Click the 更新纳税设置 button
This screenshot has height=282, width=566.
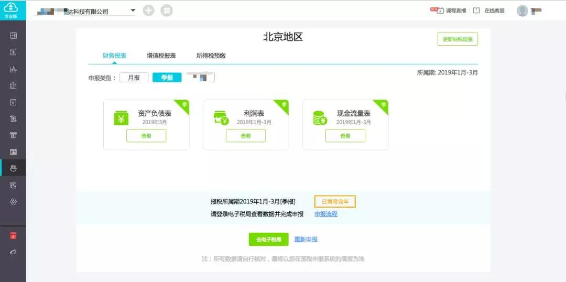coord(458,39)
